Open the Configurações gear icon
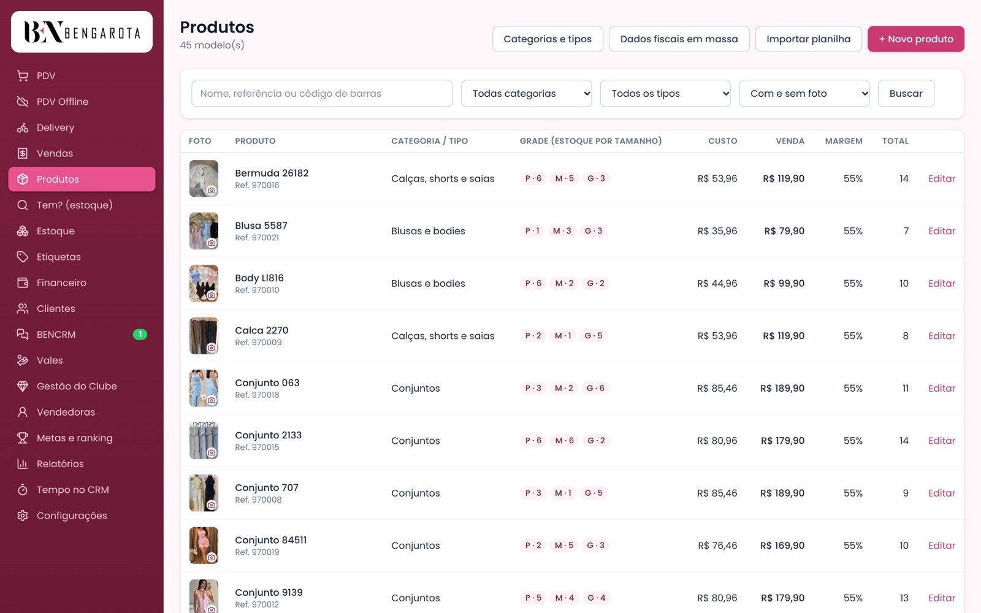981x613 pixels. point(23,516)
